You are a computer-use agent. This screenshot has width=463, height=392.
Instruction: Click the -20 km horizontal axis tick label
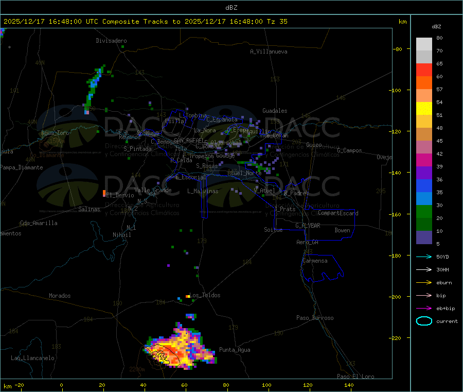pos(20,385)
